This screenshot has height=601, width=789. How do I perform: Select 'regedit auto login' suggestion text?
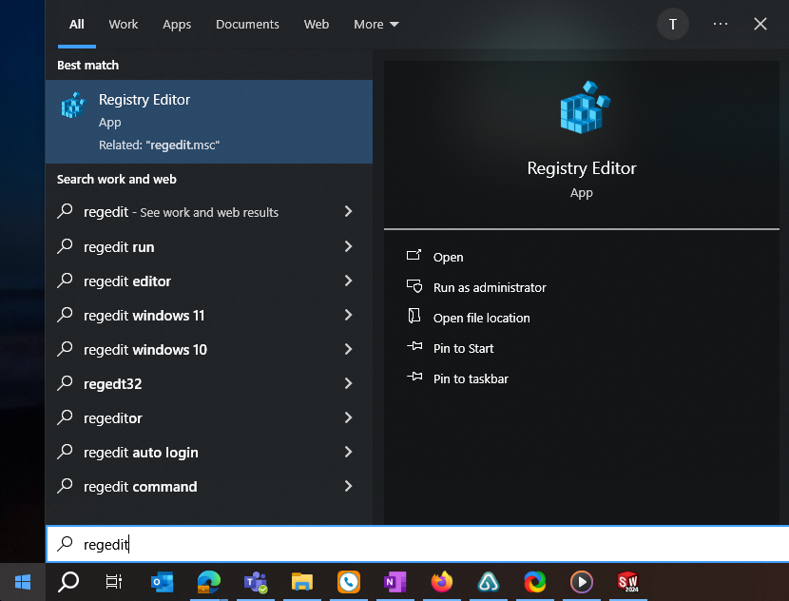(141, 453)
